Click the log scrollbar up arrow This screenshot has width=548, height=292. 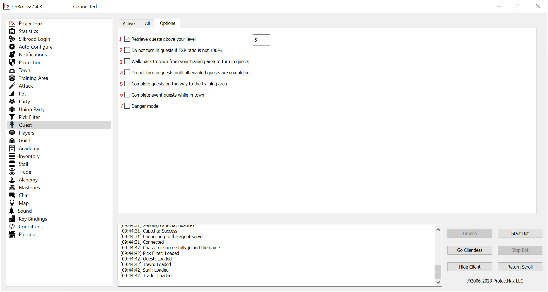click(438, 229)
